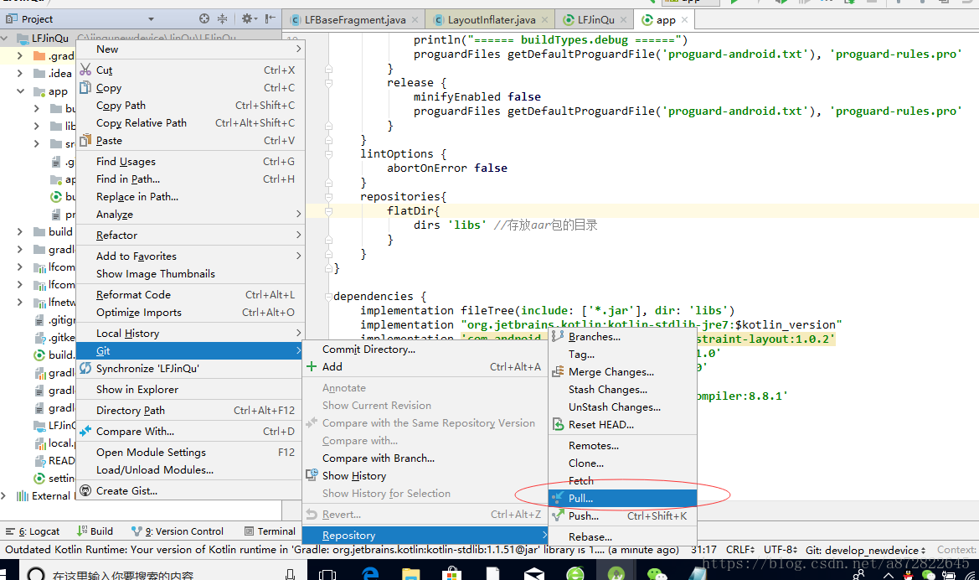Expand the build folder in project tree
The image size is (979, 580).
(x=20, y=231)
